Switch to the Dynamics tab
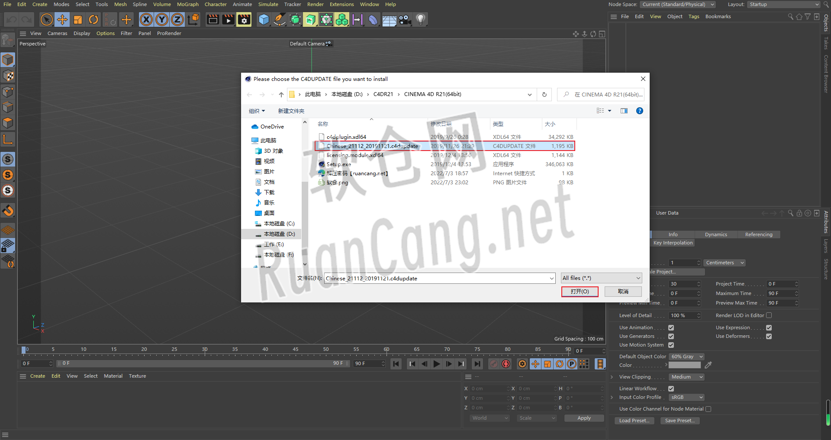The width and height of the screenshot is (831, 440). (x=716, y=234)
